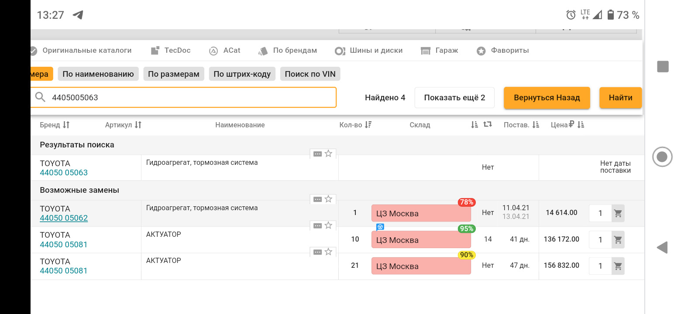The height and width of the screenshot is (314, 681).
Task: Select search mode По размерам
Action: coord(174,74)
